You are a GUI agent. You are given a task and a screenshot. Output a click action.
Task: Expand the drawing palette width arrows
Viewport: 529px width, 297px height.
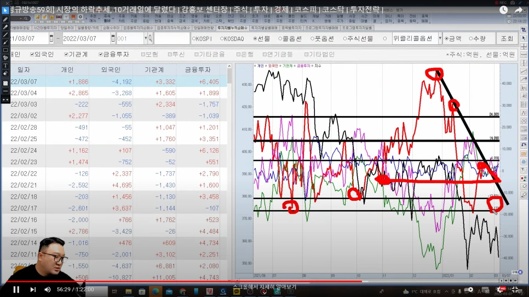click(5, 100)
